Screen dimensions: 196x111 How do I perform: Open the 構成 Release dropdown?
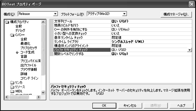coord(55,14)
